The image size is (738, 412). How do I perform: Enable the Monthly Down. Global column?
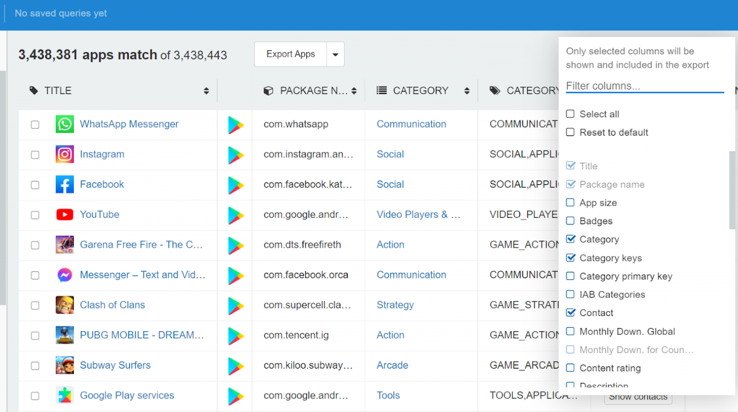point(570,331)
